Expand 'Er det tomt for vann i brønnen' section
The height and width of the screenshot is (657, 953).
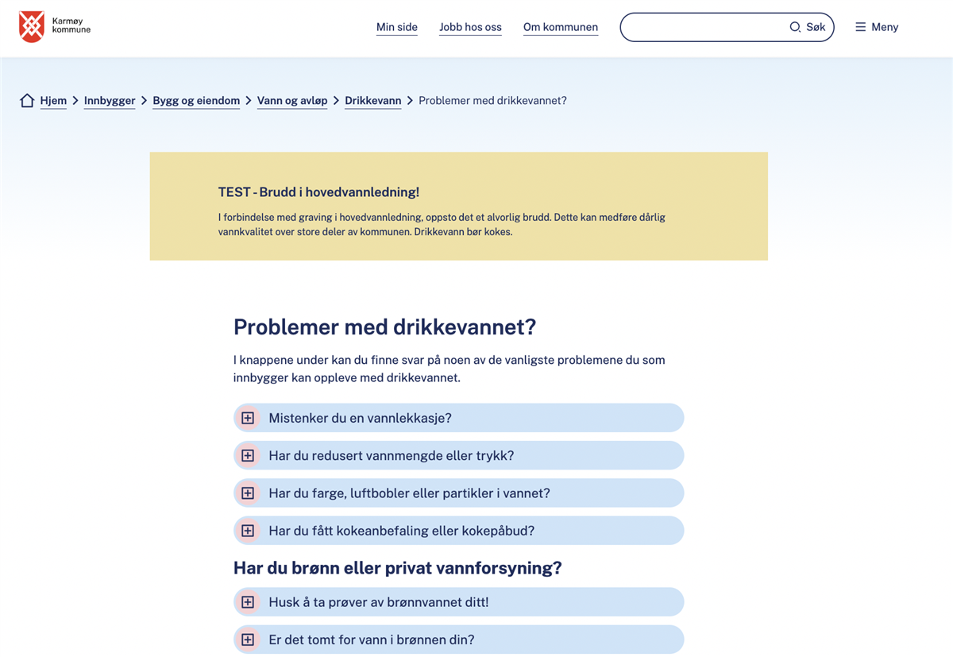pyautogui.click(x=373, y=640)
